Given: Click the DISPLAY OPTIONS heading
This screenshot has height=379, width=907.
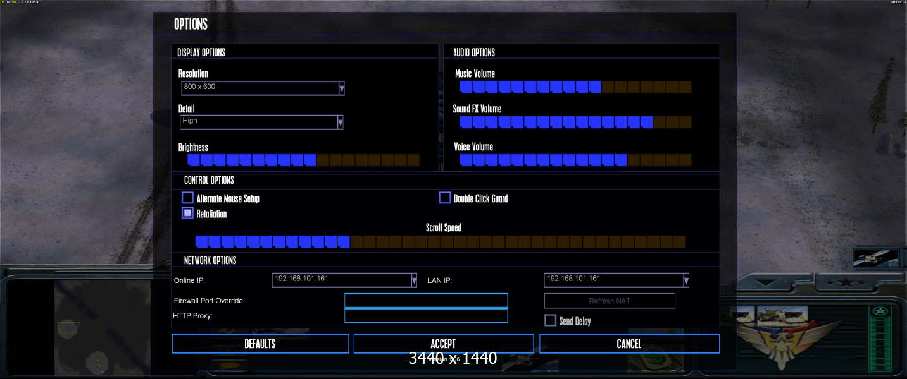Looking at the screenshot, I should point(201,52).
